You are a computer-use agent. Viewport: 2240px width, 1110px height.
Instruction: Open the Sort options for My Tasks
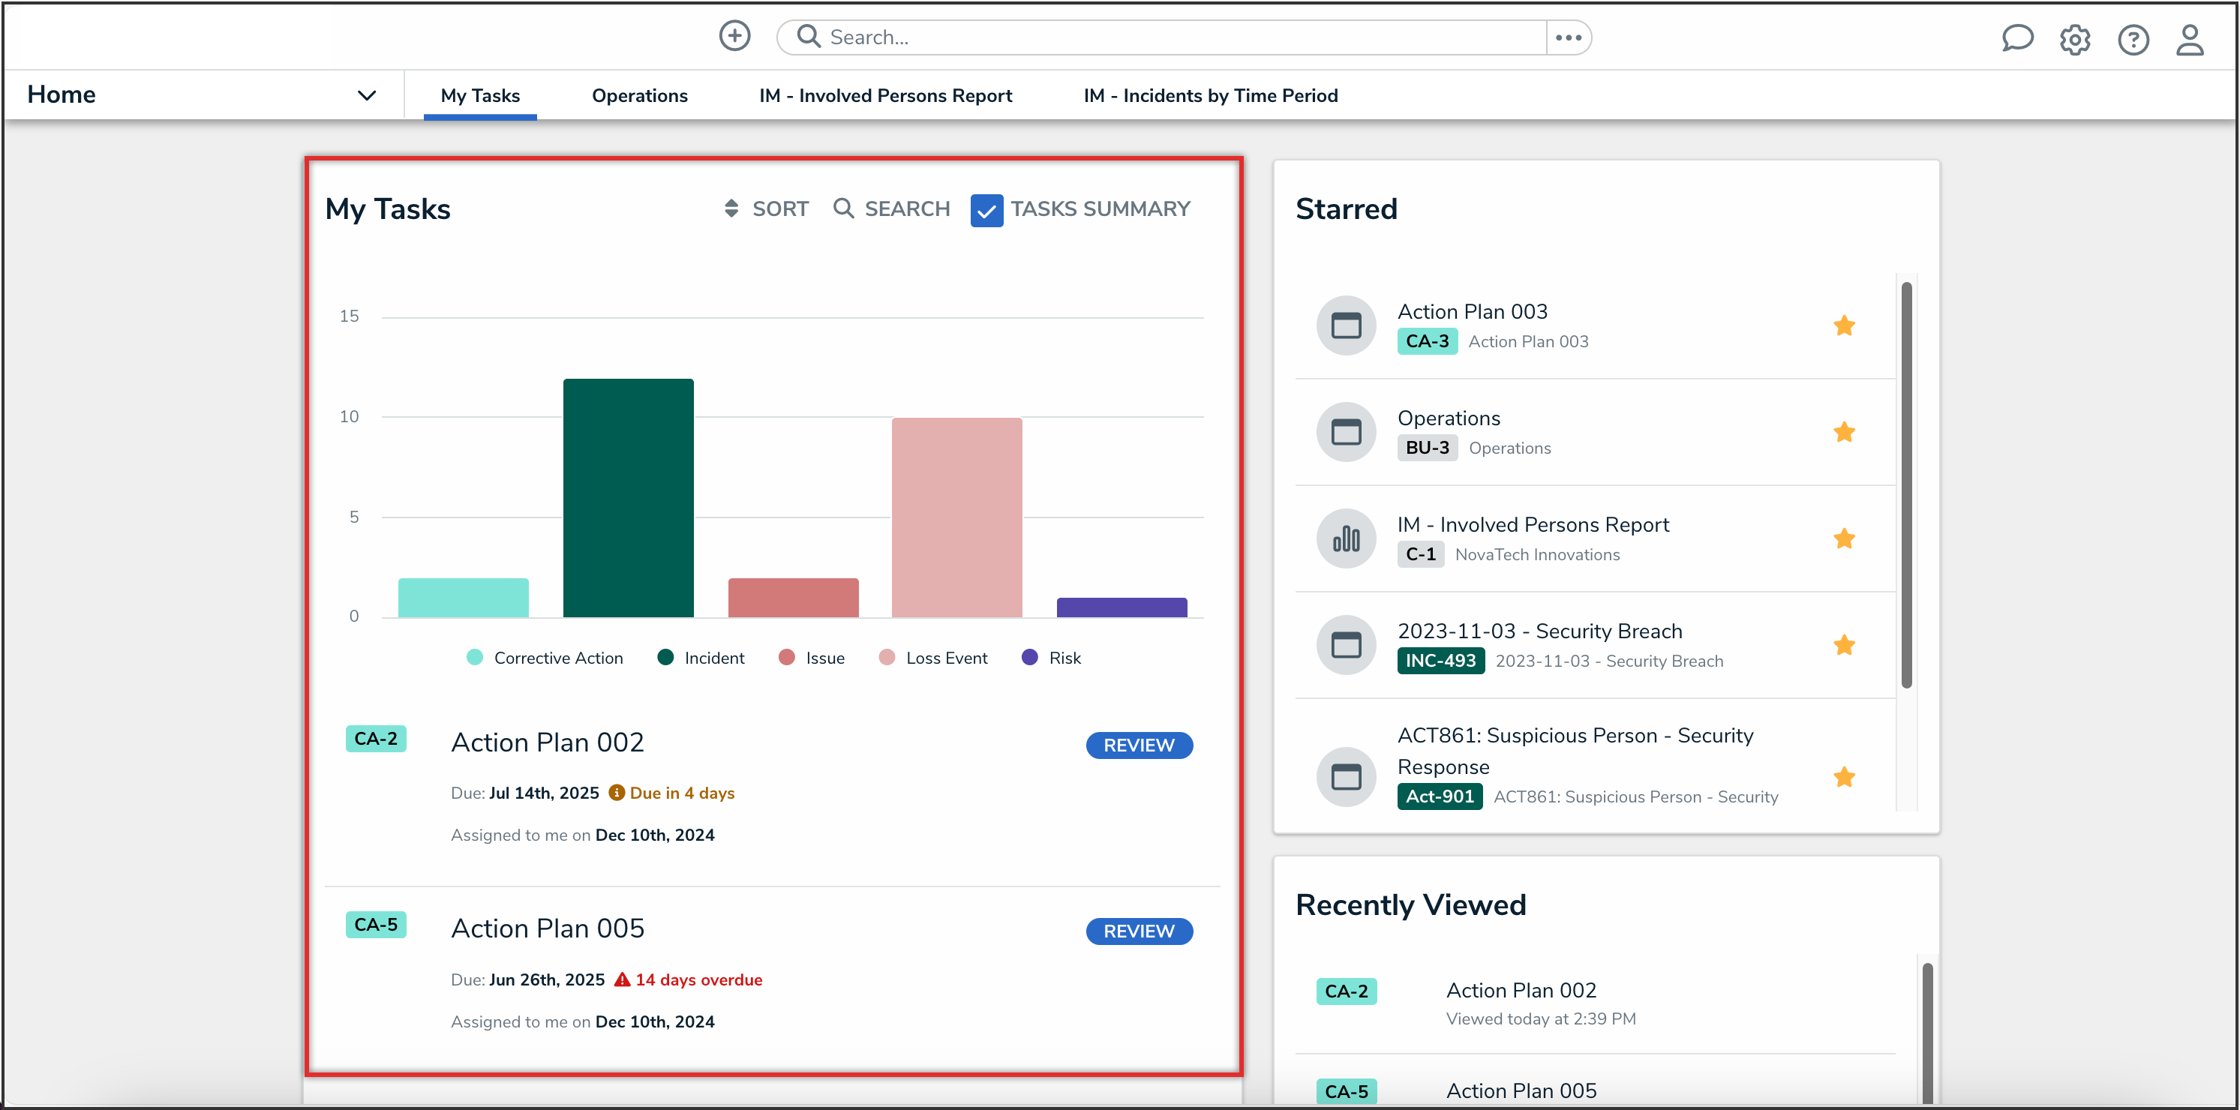click(x=766, y=208)
